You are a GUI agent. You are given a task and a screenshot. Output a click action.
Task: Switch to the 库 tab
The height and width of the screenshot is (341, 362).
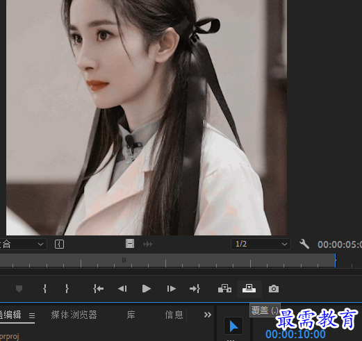131,315
